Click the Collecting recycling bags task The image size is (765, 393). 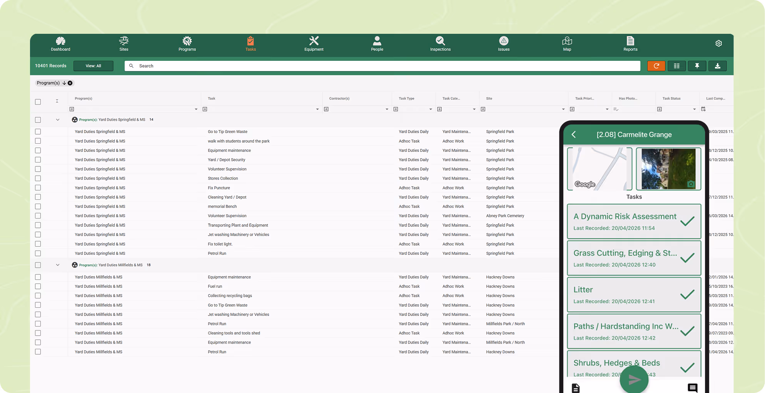coord(230,296)
